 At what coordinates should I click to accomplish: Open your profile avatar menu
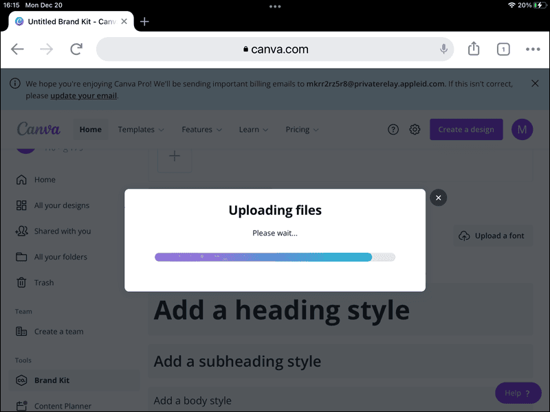point(522,129)
